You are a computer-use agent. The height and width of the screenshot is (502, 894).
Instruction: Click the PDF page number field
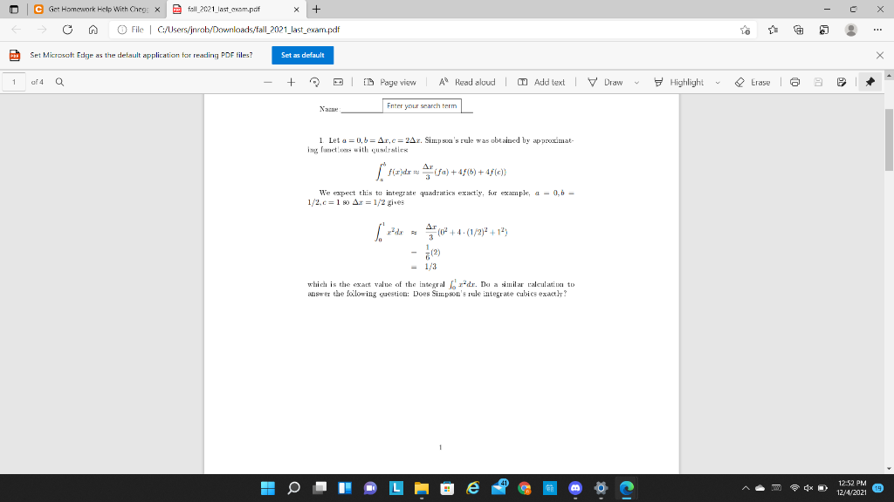point(14,82)
